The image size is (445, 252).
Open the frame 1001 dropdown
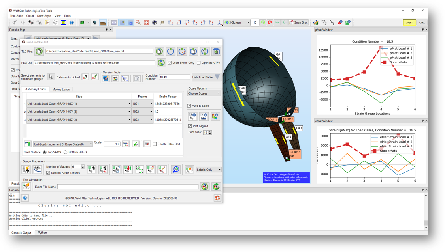(142, 104)
